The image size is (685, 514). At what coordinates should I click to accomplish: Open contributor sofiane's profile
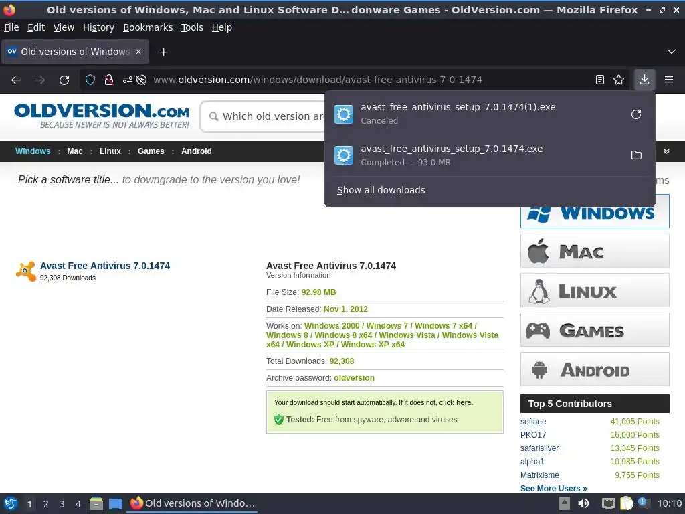coord(533,422)
